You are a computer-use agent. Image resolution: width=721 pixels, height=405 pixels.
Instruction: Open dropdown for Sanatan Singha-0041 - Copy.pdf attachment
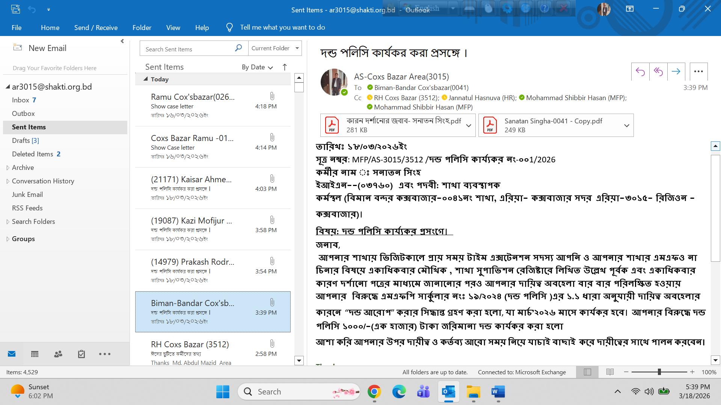(x=626, y=126)
